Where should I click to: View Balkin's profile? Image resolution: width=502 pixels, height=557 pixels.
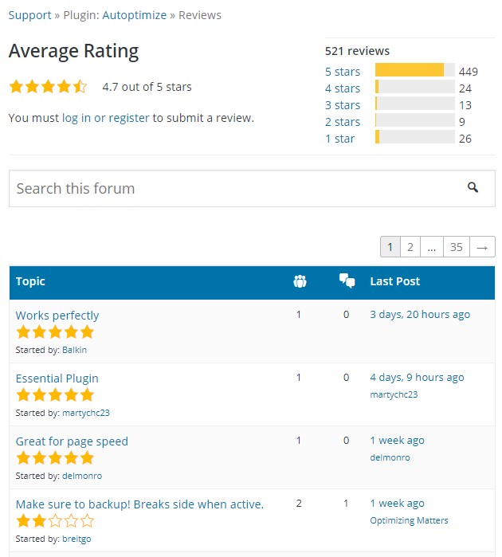(74, 350)
